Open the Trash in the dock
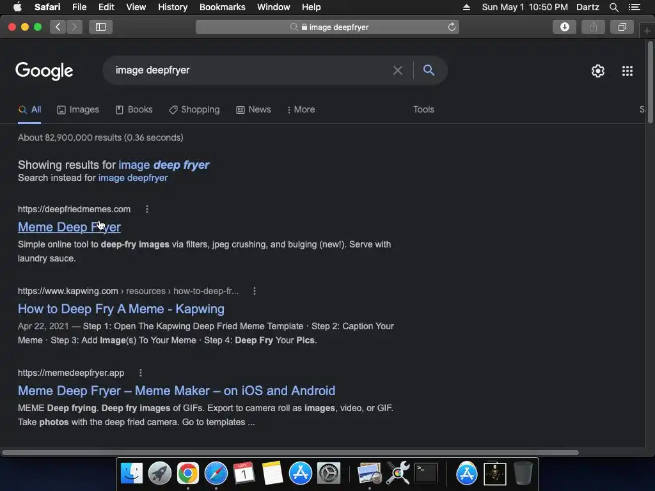Screen dimensions: 655x491 coord(523,474)
